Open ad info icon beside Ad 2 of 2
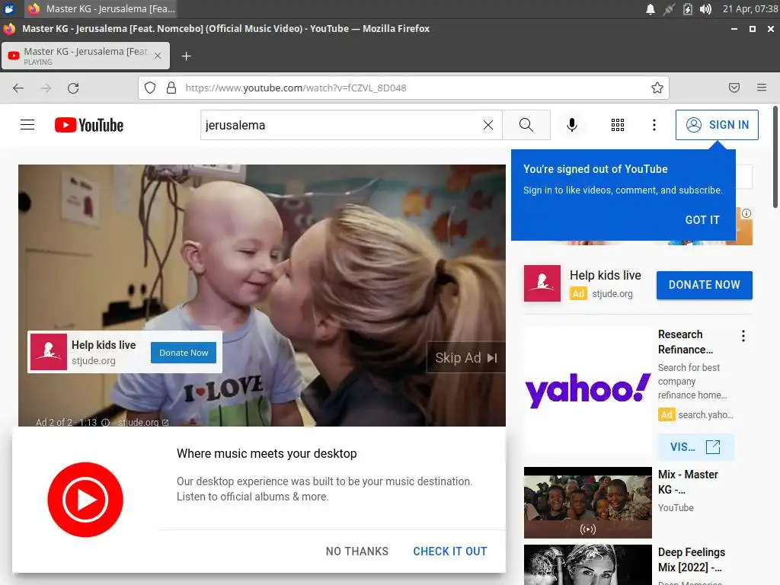 point(105,422)
